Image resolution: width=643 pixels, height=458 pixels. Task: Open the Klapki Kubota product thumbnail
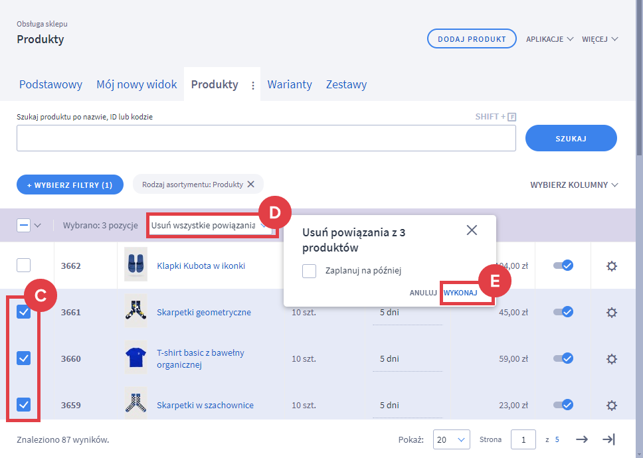136,264
